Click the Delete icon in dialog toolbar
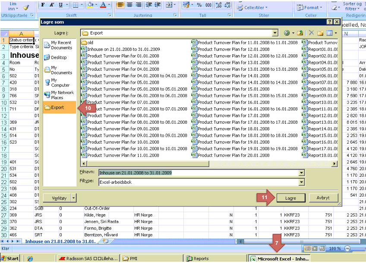 point(311,33)
